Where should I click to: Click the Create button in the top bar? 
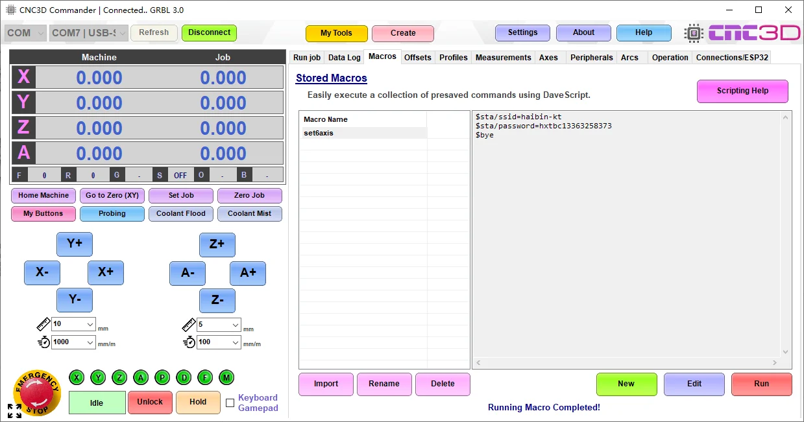[403, 33]
